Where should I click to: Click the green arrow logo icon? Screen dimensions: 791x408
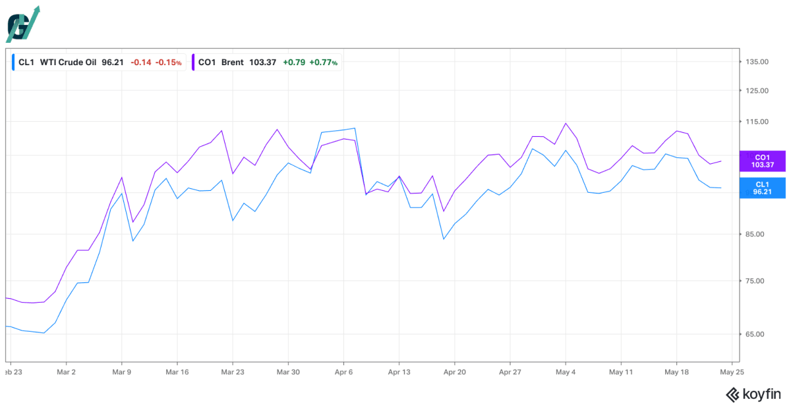coord(23,24)
